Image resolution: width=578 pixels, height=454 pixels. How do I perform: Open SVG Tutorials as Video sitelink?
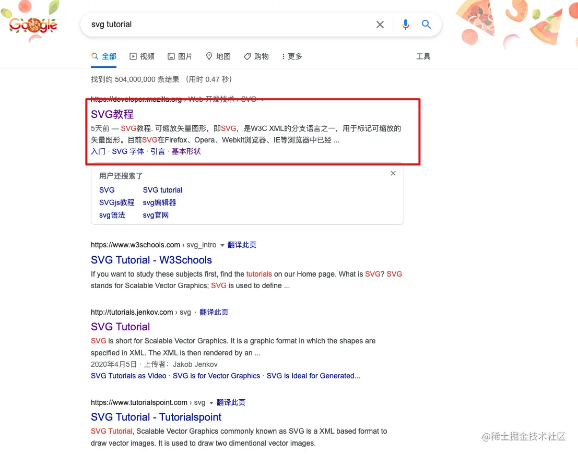pyautogui.click(x=128, y=376)
